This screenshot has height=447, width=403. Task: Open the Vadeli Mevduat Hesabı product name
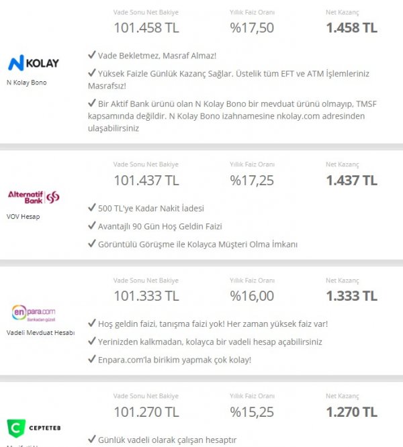pyautogui.click(x=40, y=332)
